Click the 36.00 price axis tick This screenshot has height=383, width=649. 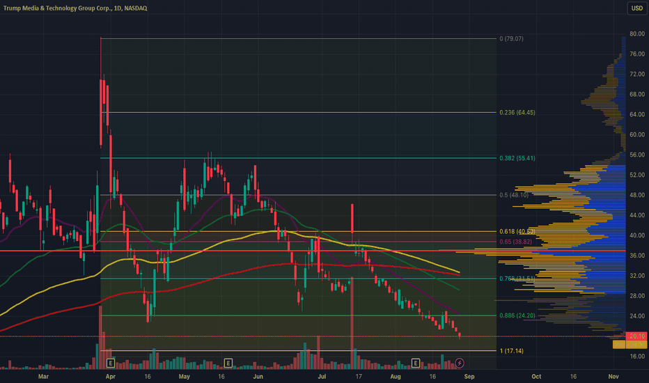click(x=637, y=256)
